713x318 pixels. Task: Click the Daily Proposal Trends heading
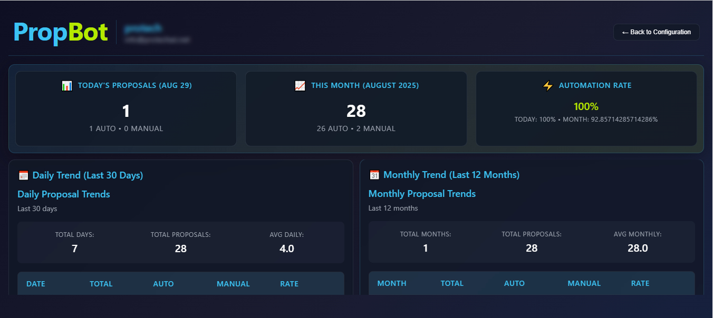tap(64, 194)
